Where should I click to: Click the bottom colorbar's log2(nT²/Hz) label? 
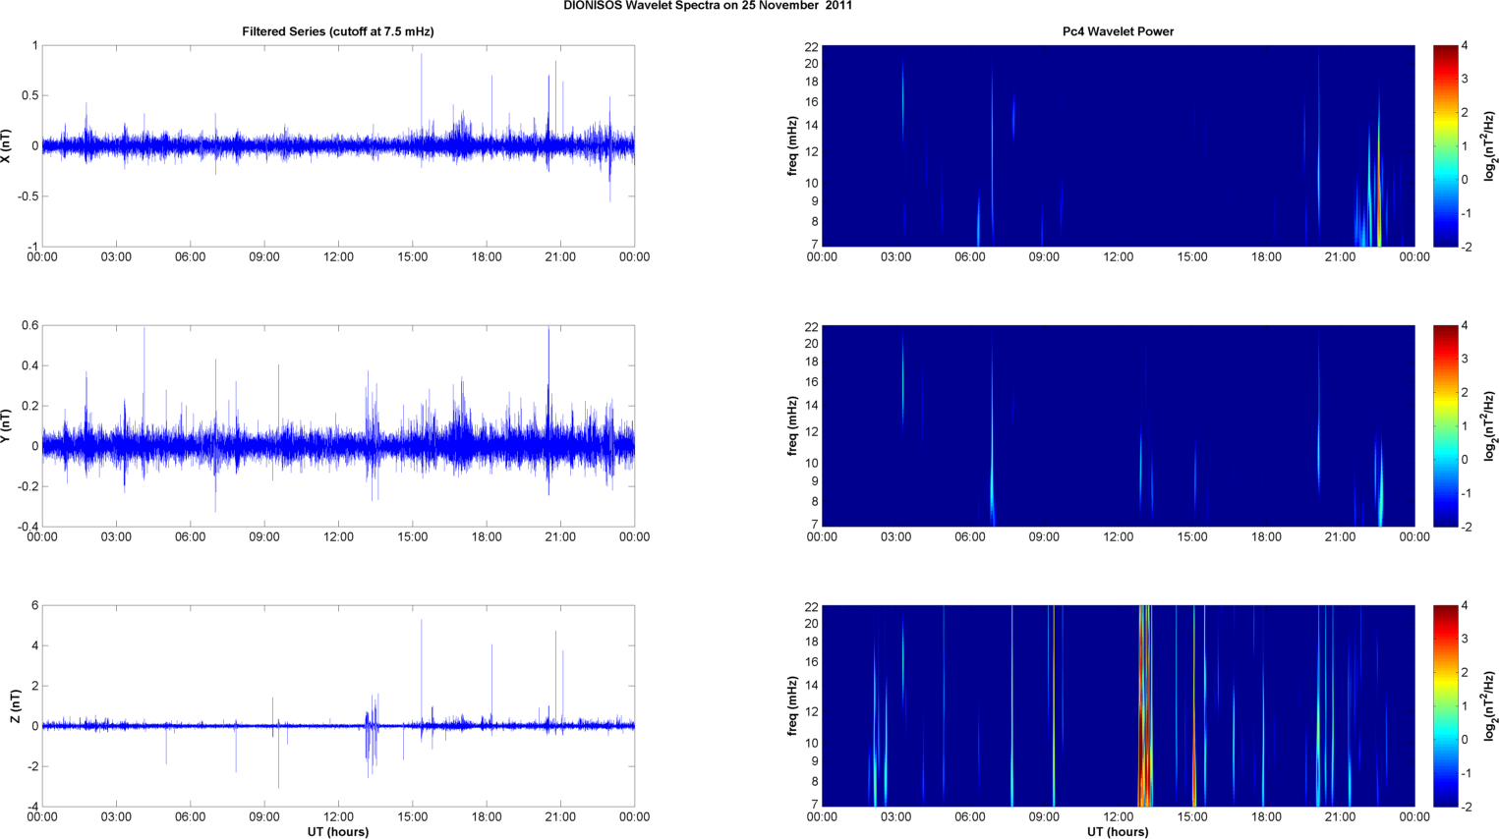click(x=1490, y=705)
